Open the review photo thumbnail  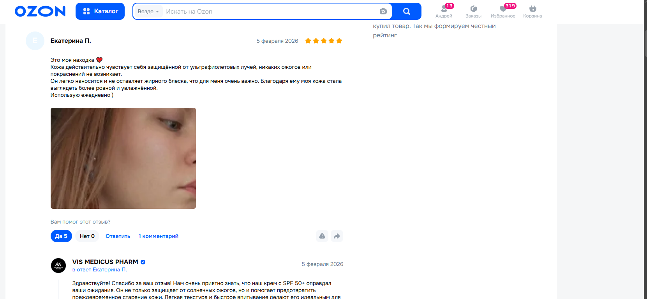pyautogui.click(x=123, y=158)
